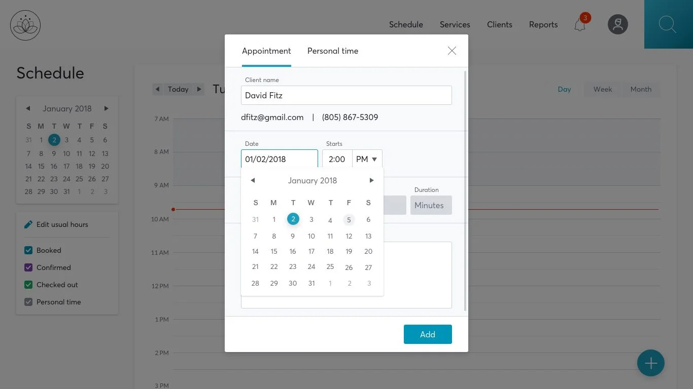Click the dialog's vertical scrollbar
This screenshot has width=693, height=389.
pyautogui.click(x=465, y=191)
